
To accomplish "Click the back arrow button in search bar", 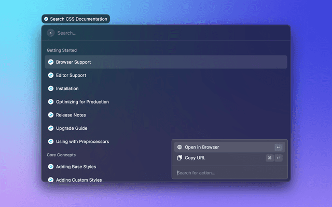I will click(51, 33).
